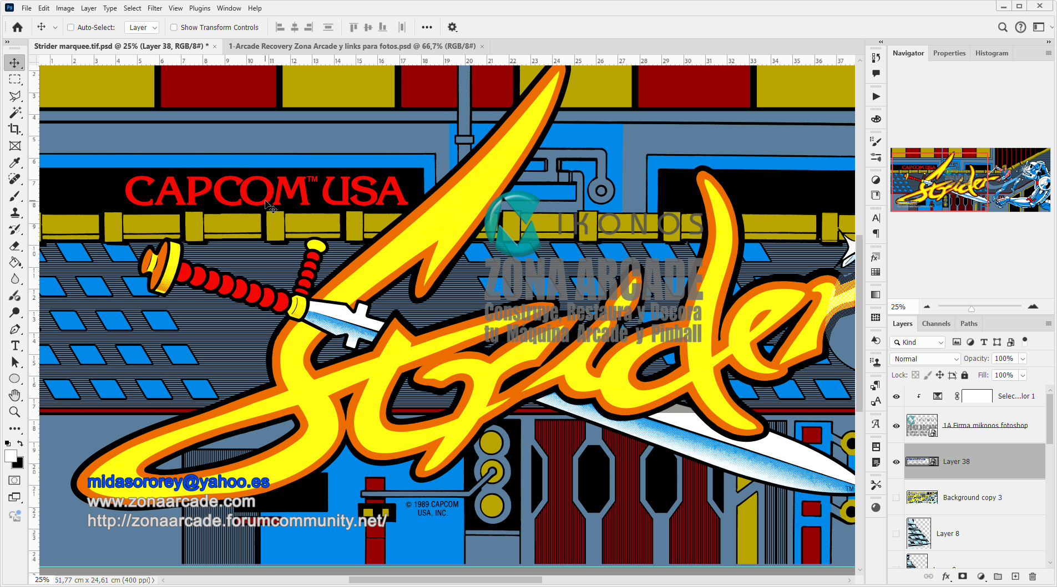Hide the layer named Layer 38

tap(897, 461)
